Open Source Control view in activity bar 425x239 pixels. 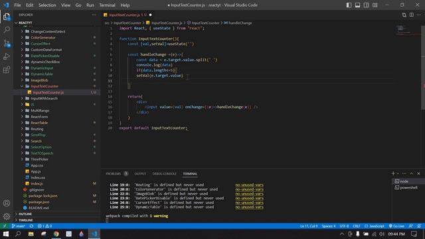7,43
